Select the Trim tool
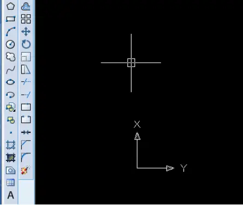The width and height of the screenshot is (243, 205). [26, 82]
